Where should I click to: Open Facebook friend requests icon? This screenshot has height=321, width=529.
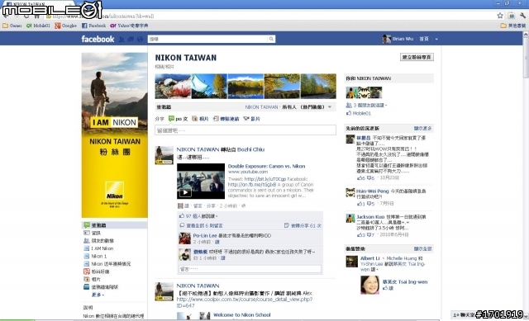[122, 40]
